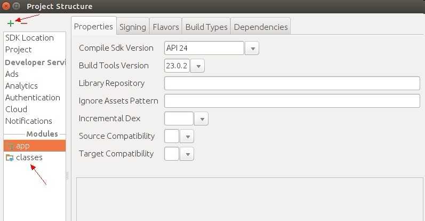This screenshot has width=425, height=221.
Task: Go to the Dependencies tab
Action: pyautogui.click(x=261, y=27)
